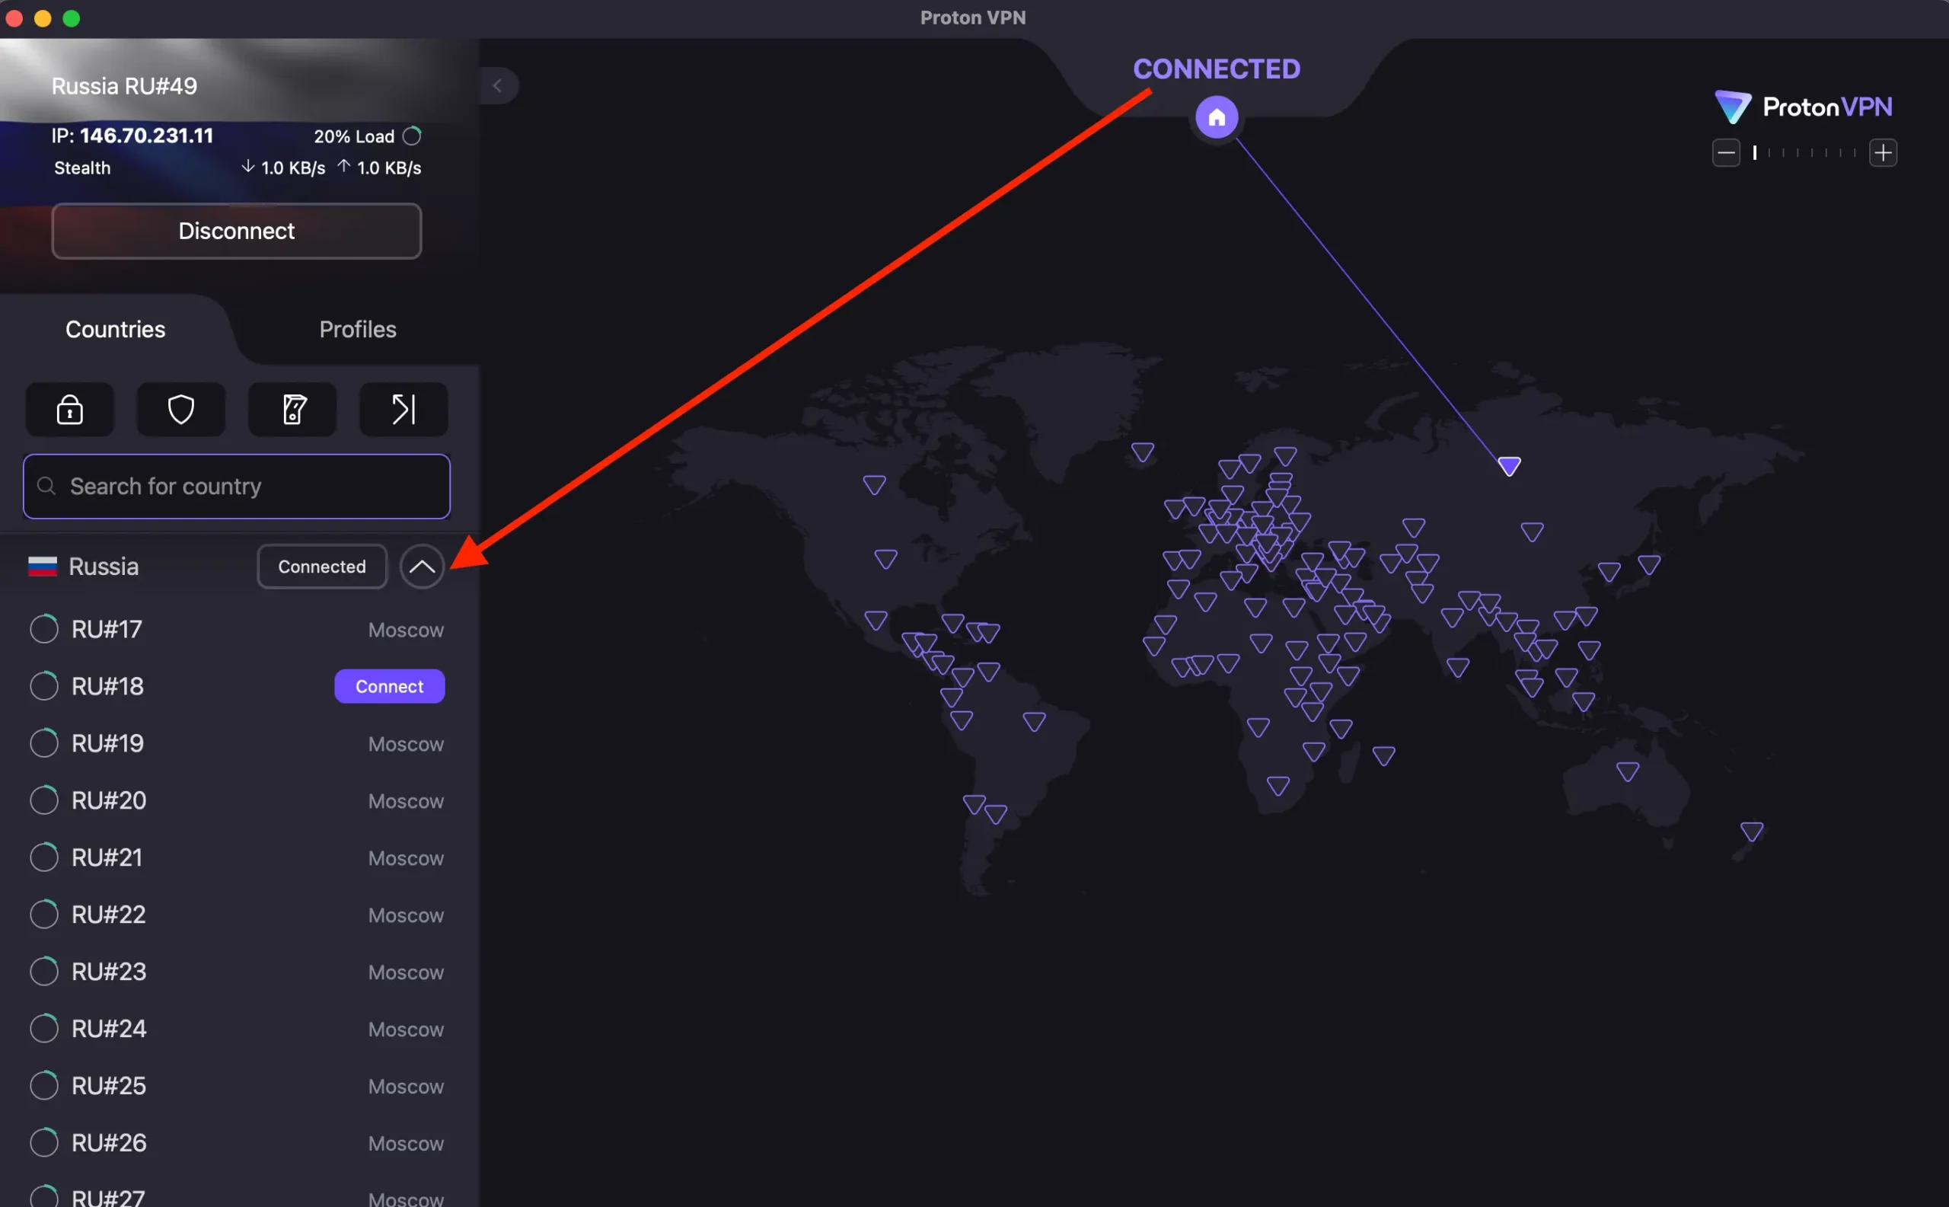Select the RU#17 server radio button
Screen dimensions: 1949x1207
(x=44, y=628)
